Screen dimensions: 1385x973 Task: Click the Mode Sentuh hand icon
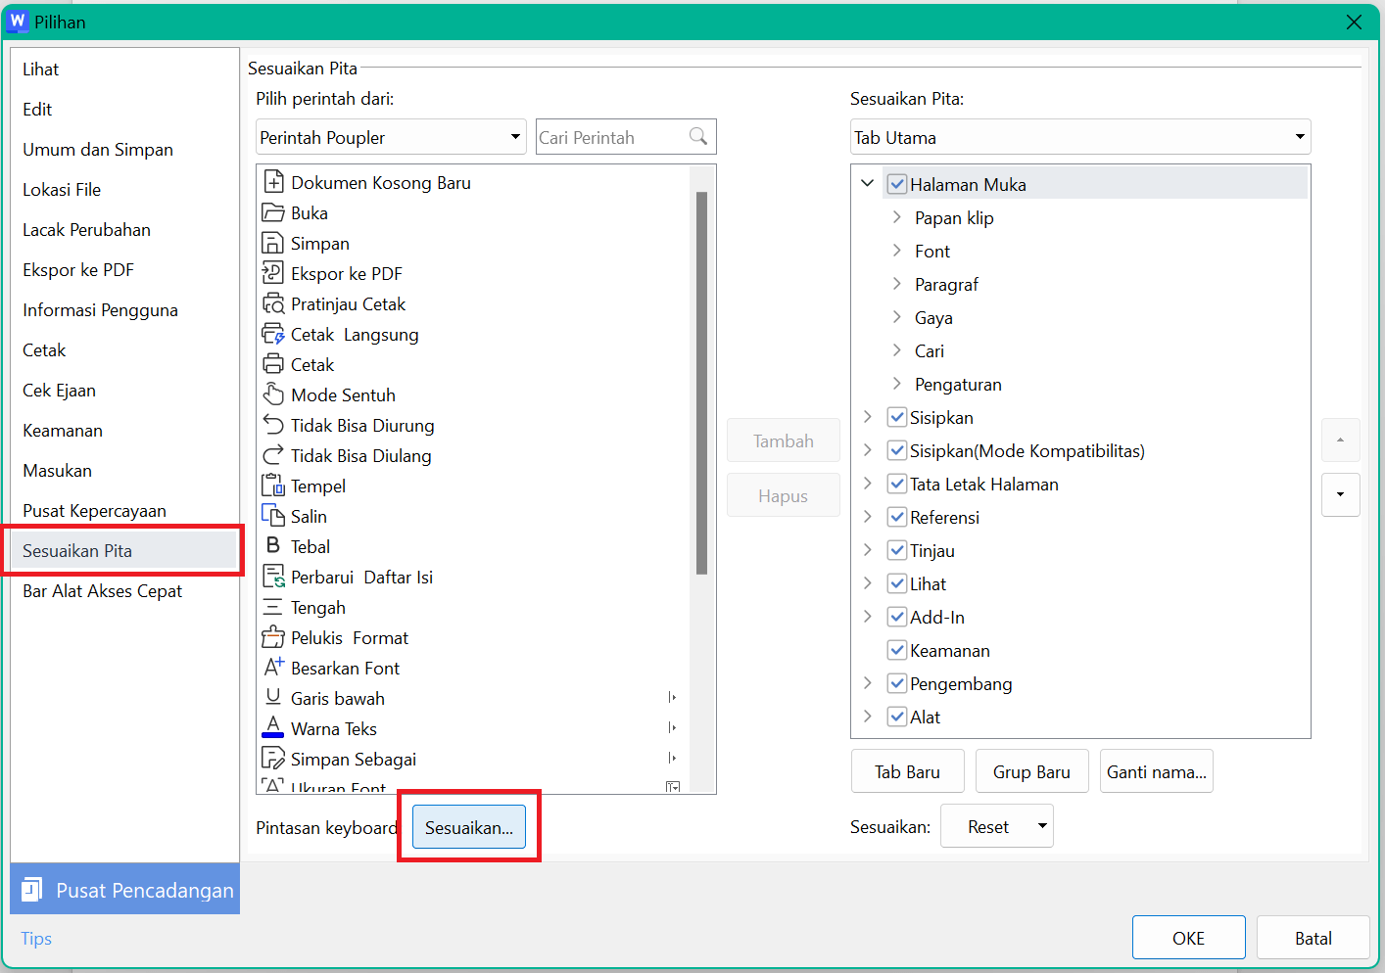[x=272, y=395]
